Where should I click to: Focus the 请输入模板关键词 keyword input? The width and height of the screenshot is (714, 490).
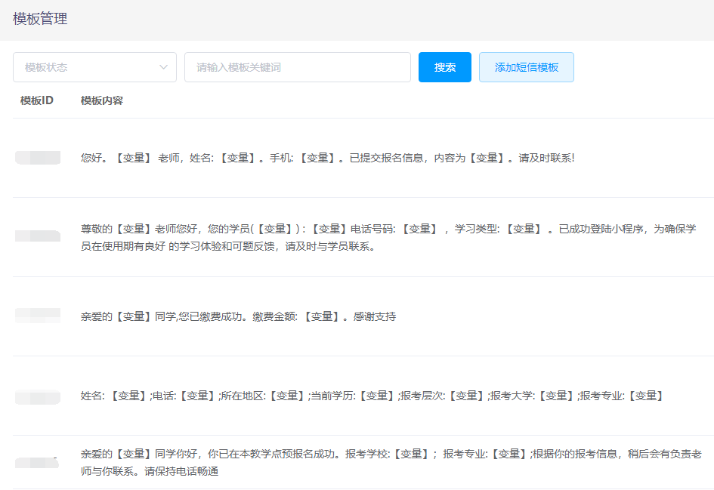click(x=297, y=67)
